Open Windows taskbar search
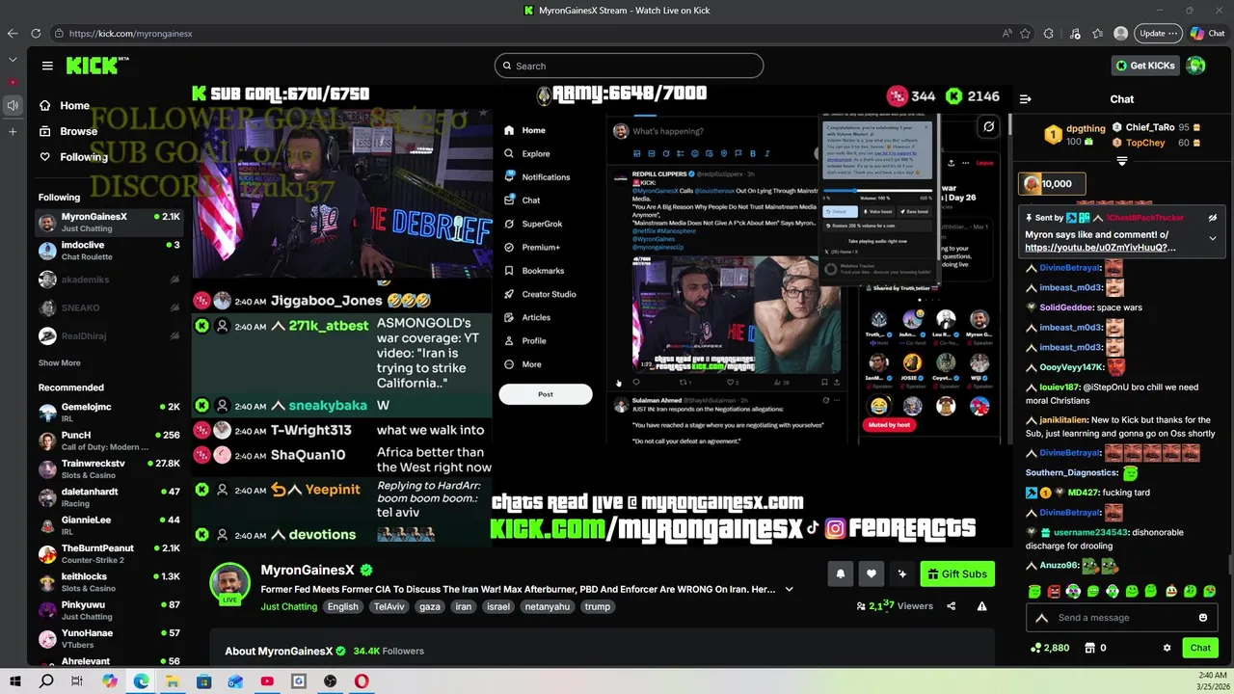Screen dimensions: 1234x694 tap(46, 681)
